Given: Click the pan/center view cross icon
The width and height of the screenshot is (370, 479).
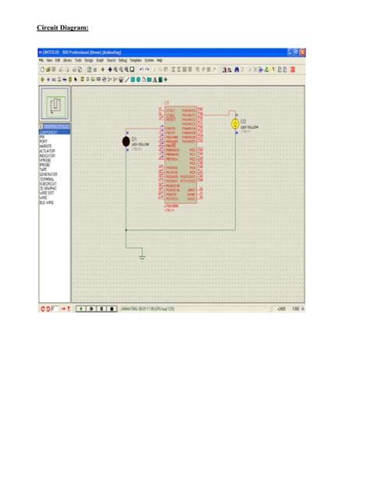Looking at the screenshot, I should click(x=110, y=70).
